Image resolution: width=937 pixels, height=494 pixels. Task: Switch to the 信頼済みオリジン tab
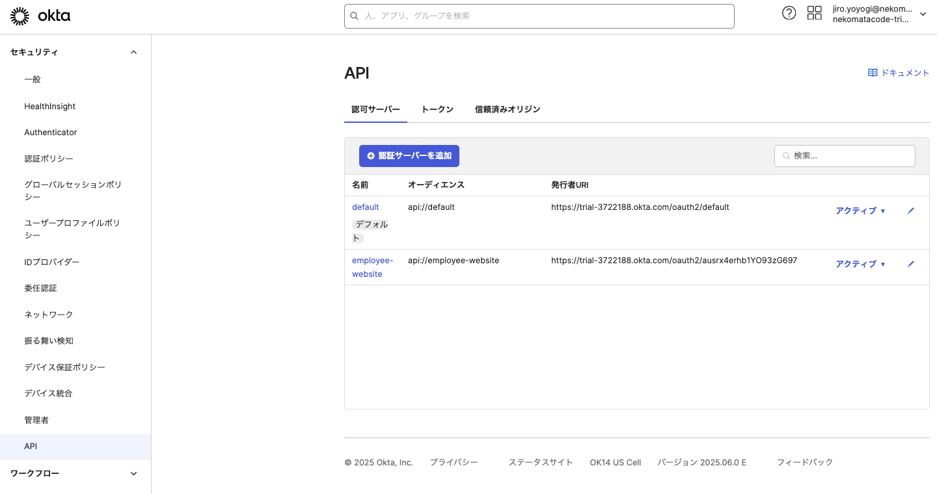(508, 109)
